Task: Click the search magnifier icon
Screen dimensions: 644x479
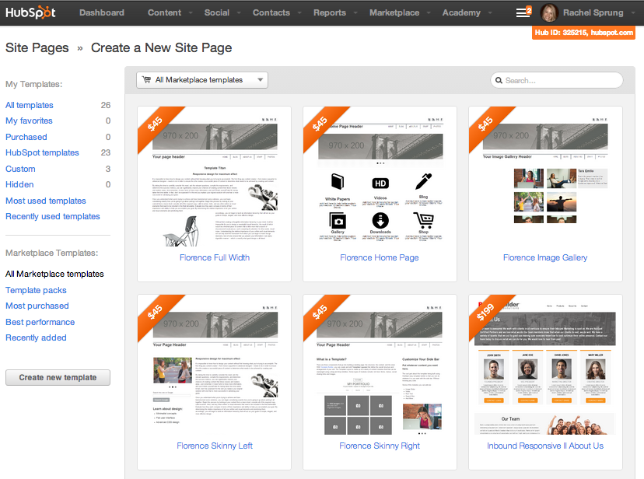Action: tap(499, 80)
